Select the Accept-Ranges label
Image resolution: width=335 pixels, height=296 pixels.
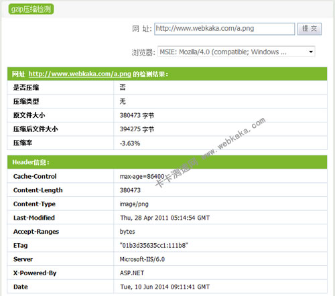[36, 232]
